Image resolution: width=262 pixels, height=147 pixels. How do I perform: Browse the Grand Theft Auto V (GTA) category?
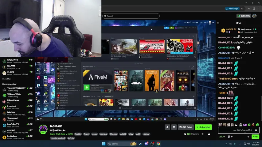pyautogui.click(x=61, y=134)
